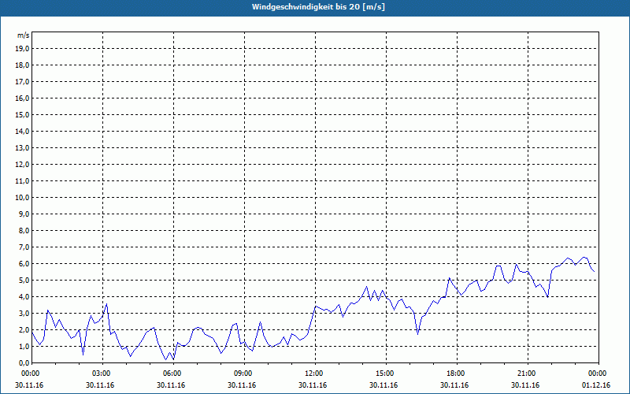The height and width of the screenshot is (394, 630).
Task: Click the y-axis value "9,0"
Action: tap(24, 214)
